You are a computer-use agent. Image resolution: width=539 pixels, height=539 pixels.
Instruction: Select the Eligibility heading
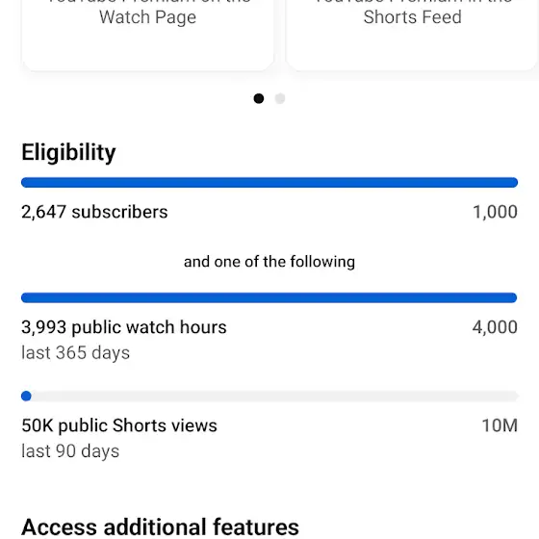click(x=68, y=153)
